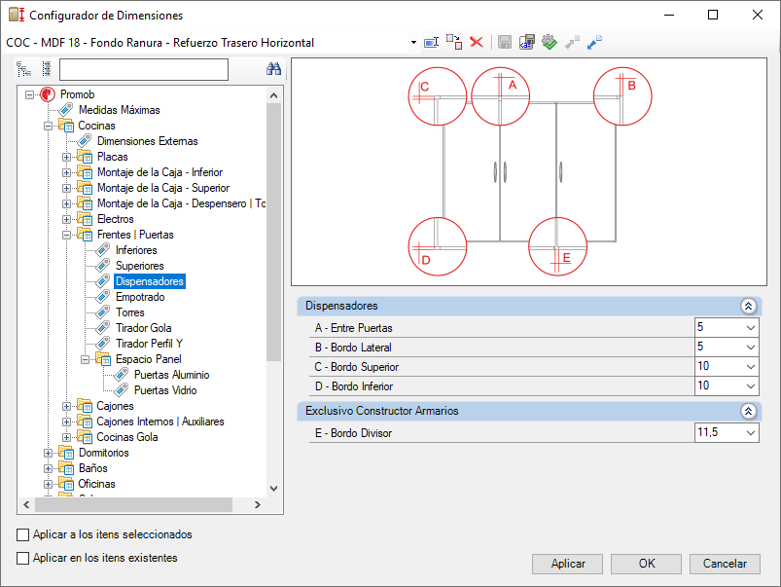781x587 pixels.
Task: Click the tag icon beside Inferiores
Action: 102,250
